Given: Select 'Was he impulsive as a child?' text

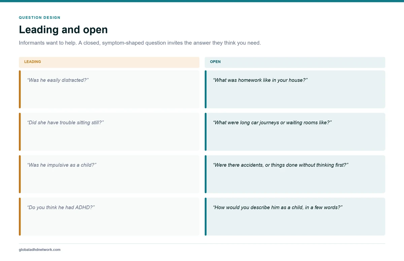Looking at the screenshot, I should 62,165.
